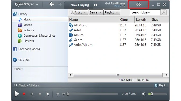The width and height of the screenshot is (181, 101).
Task: Open the RealPlayer logo menu arrow
Action: click(37, 5)
